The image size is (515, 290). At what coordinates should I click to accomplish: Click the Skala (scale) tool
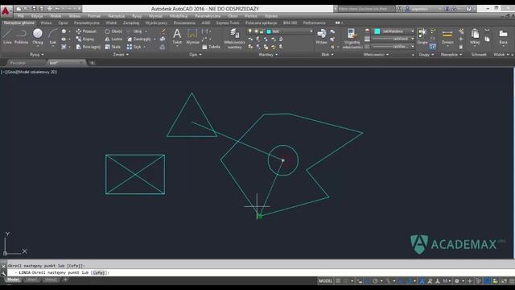click(x=113, y=47)
